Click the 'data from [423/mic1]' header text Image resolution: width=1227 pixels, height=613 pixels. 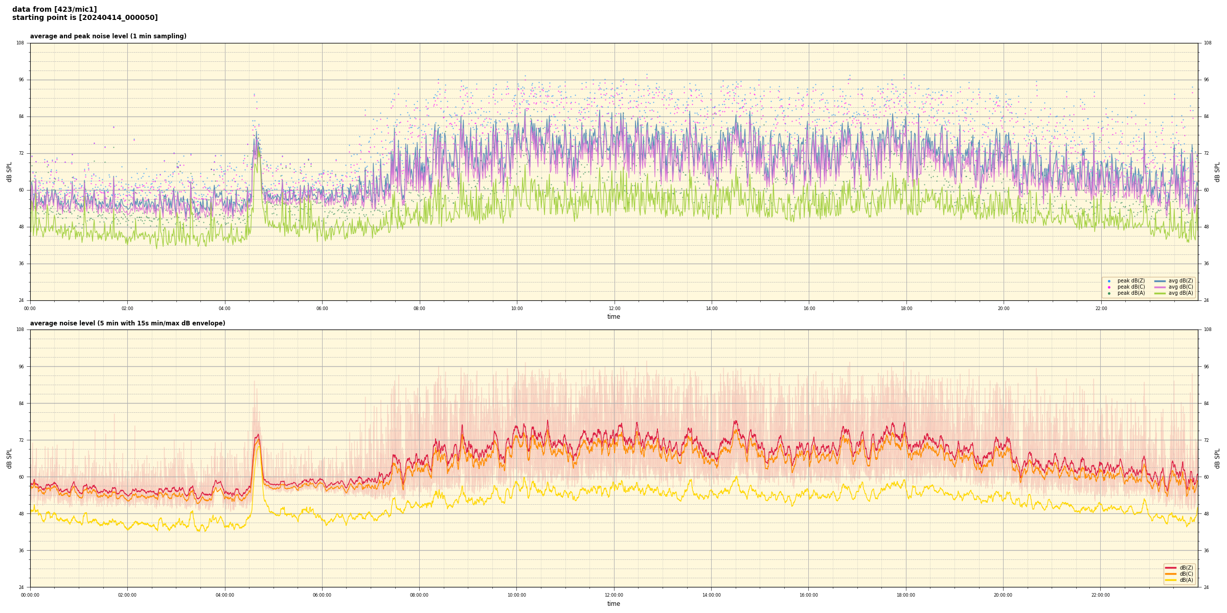point(54,9)
